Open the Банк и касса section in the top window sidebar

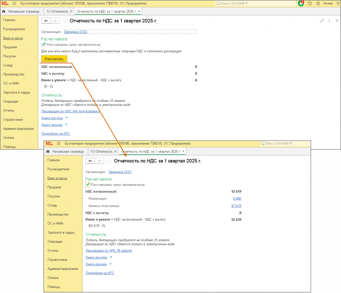pos(13,38)
